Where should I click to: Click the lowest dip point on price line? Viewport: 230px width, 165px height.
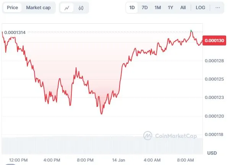(102, 113)
